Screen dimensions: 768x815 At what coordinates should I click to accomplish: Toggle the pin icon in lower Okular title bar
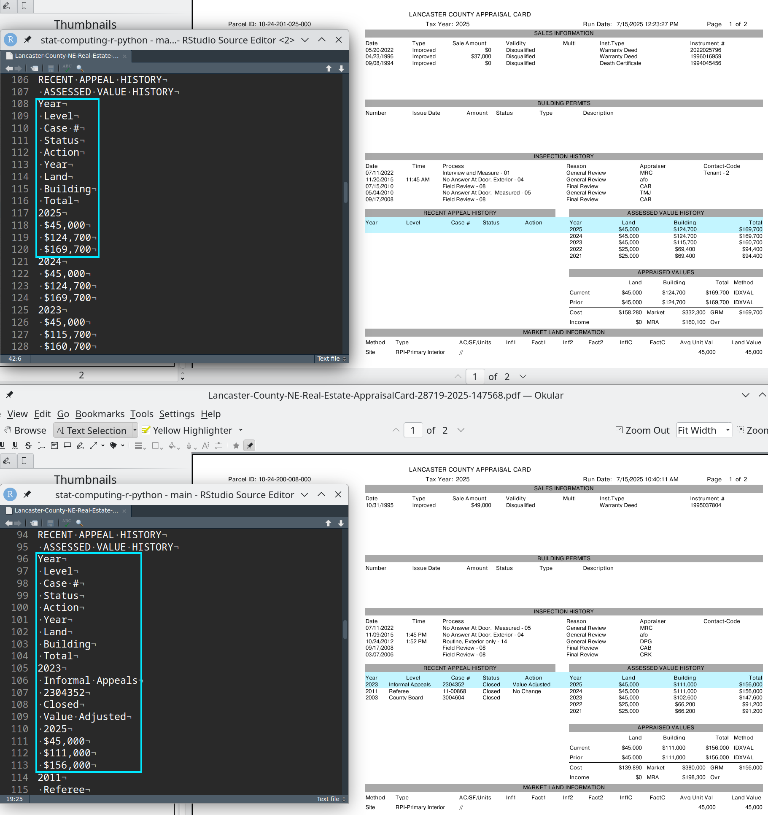(x=9, y=395)
